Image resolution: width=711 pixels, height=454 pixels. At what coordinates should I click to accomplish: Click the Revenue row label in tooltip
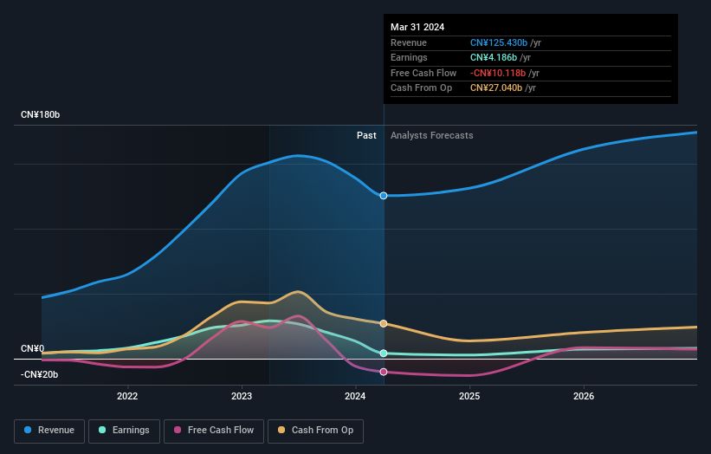[x=409, y=42]
